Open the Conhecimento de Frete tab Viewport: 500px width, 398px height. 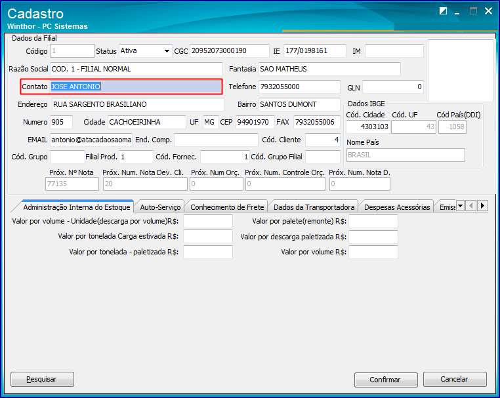coord(227,207)
